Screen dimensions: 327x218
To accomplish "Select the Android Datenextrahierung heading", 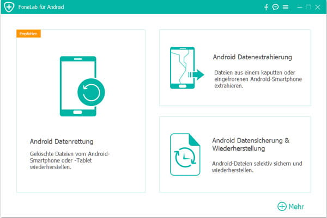I will tap(252, 57).
